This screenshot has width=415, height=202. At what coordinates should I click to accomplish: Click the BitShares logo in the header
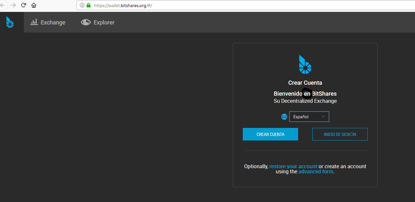pyautogui.click(x=10, y=22)
